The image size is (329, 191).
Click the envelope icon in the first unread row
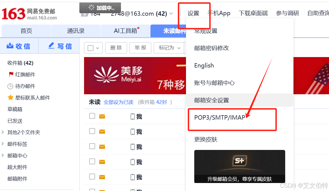pyautogui.click(x=102, y=117)
